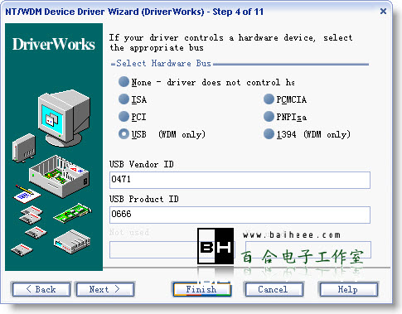Choose 1394 (WDM only) bus option
The image size is (402, 314).
click(269, 134)
